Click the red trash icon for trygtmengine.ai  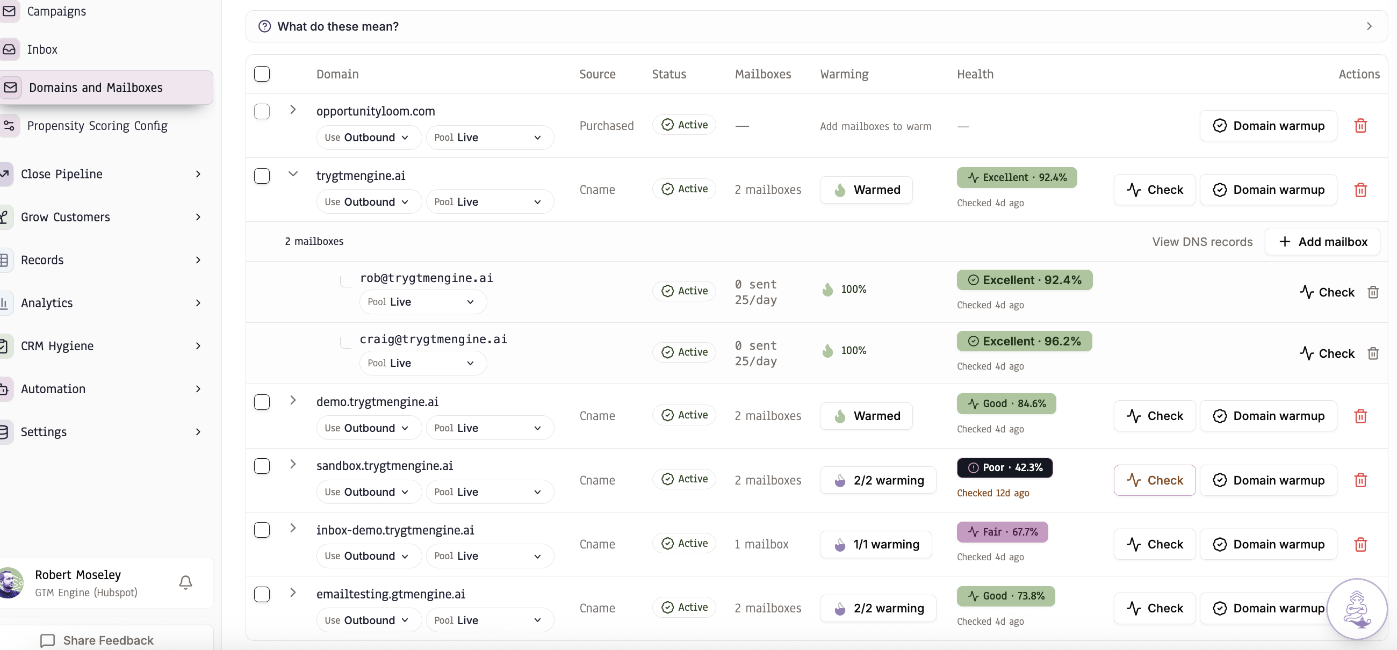click(1360, 190)
